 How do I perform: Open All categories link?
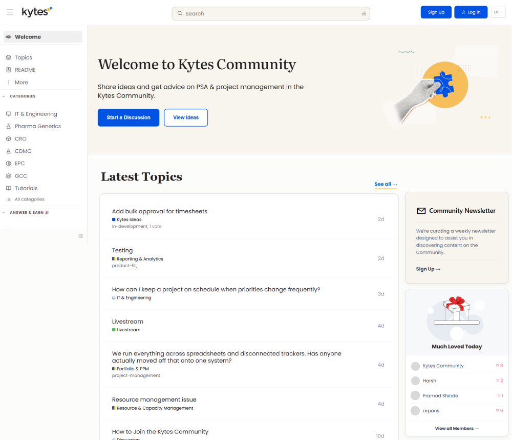click(x=29, y=199)
